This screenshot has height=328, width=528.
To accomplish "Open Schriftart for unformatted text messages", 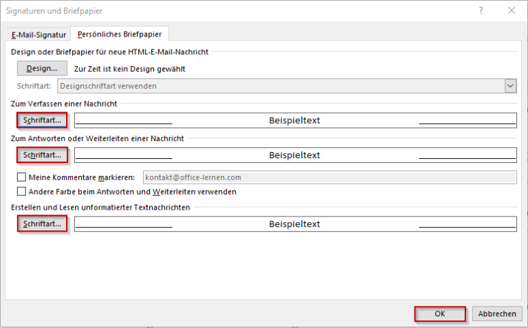I will (x=42, y=224).
